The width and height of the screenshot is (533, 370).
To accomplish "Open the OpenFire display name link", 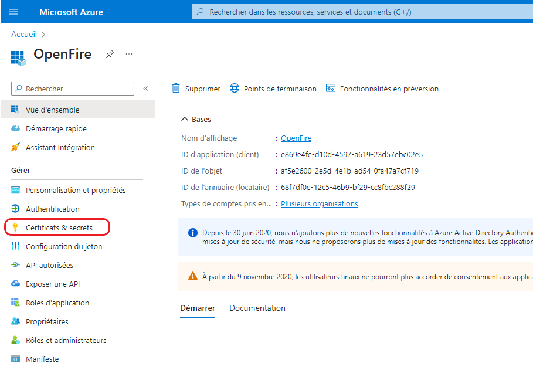I will click(x=296, y=138).
